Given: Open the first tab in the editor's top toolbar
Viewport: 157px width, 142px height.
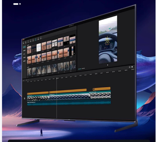Looking at the screenshot, I should coord(24,43).
